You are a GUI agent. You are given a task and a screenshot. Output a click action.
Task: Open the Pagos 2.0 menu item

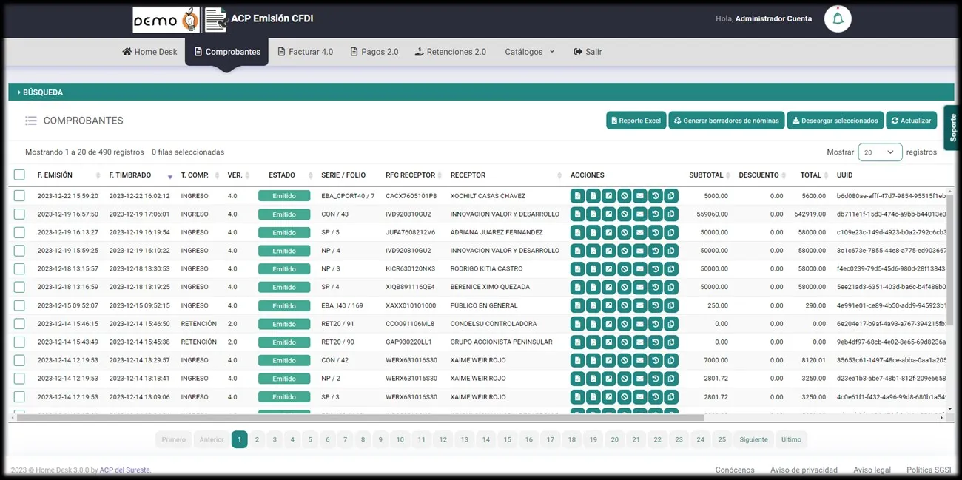(374, 52)
